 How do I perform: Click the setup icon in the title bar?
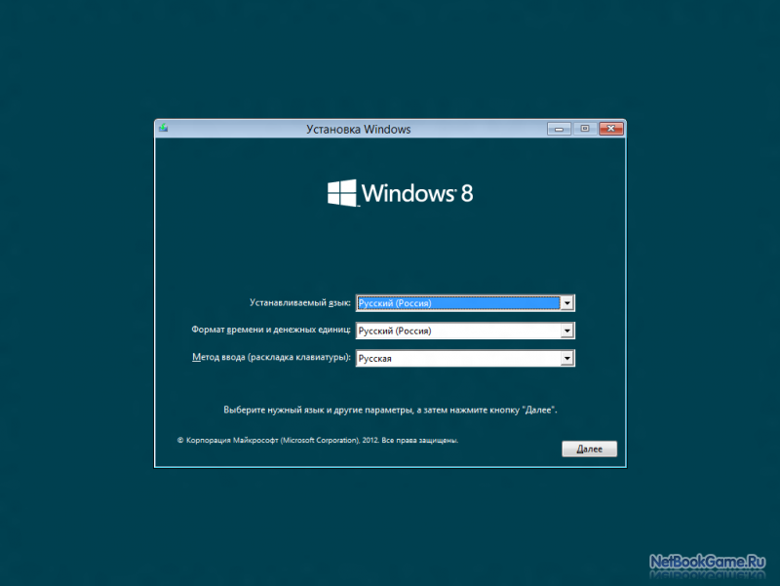[163, 129]
